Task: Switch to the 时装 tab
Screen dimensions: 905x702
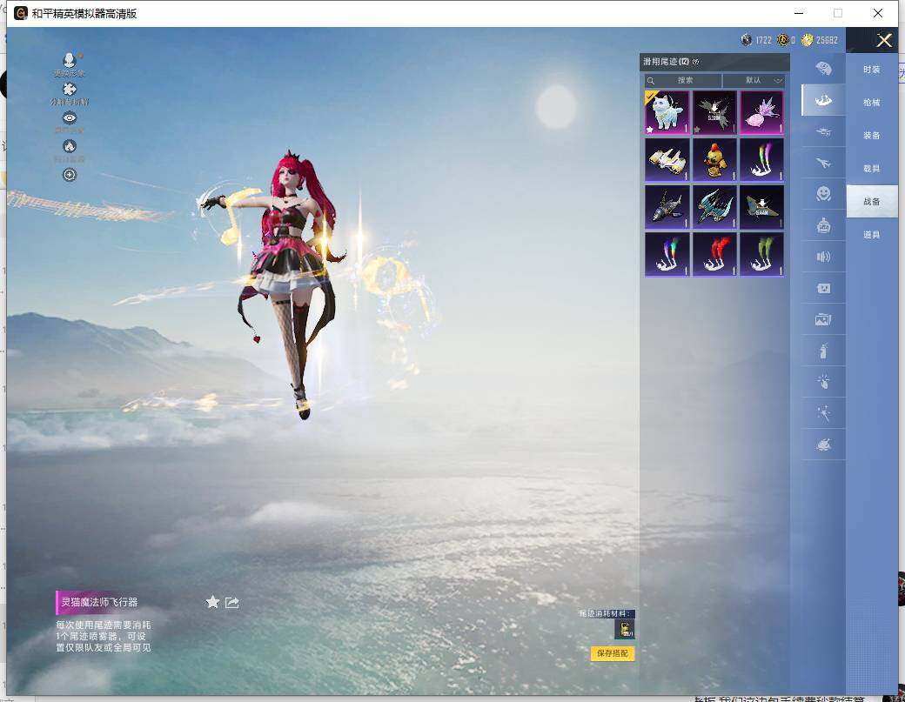Action: pyautogui.click(x=872, y=70)
